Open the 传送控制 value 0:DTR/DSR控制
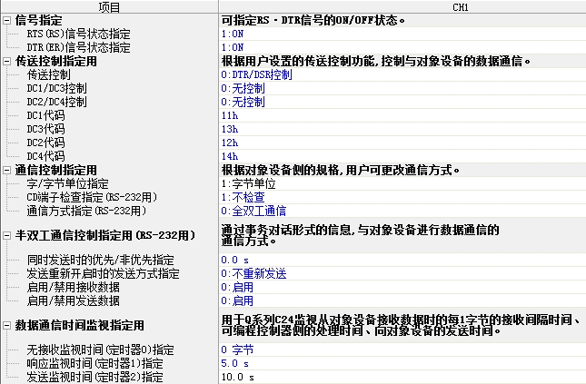This screenshot has width=586, height=384. tap(256, 74)
